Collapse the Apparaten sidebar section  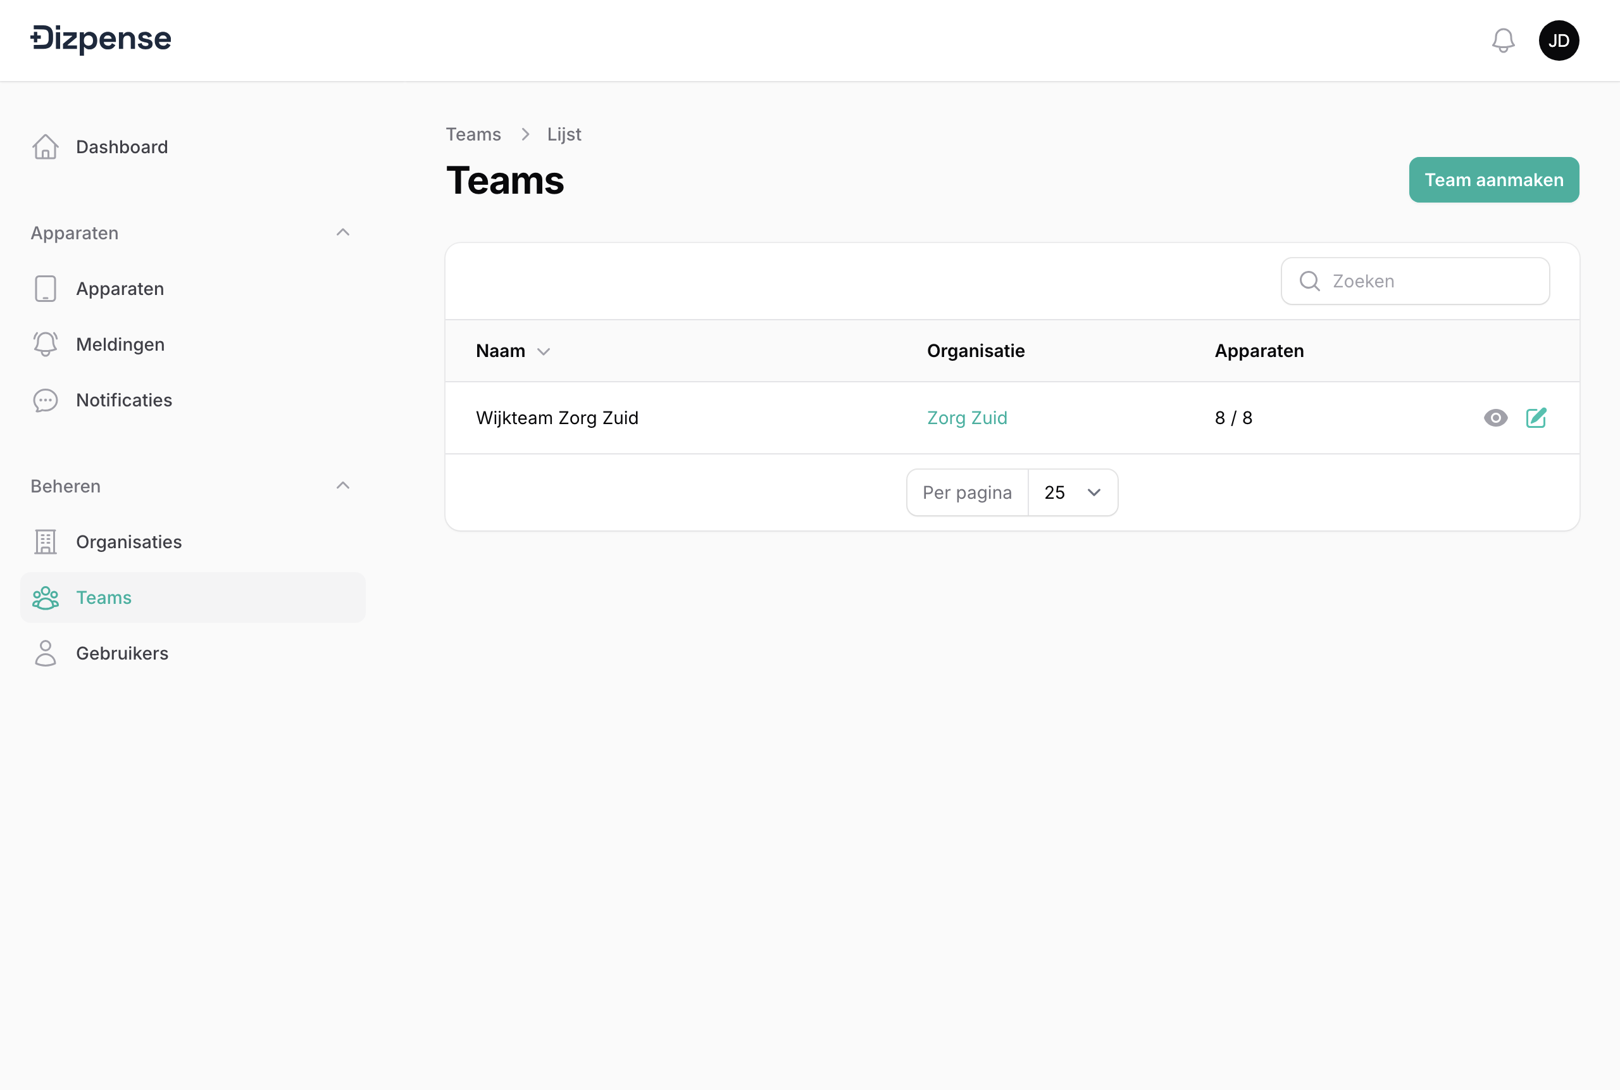click(342, 233)
